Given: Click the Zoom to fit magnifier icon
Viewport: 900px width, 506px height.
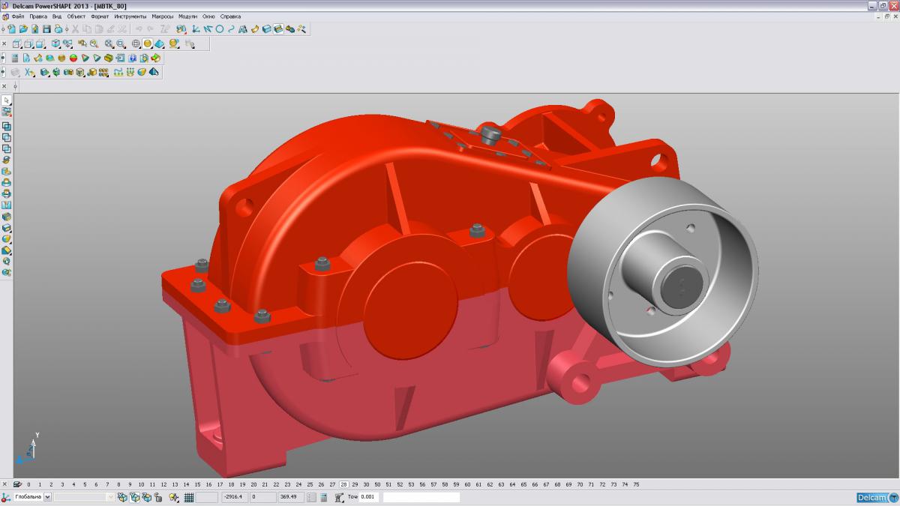Looking at the screenshot, I should click(108, 43).
